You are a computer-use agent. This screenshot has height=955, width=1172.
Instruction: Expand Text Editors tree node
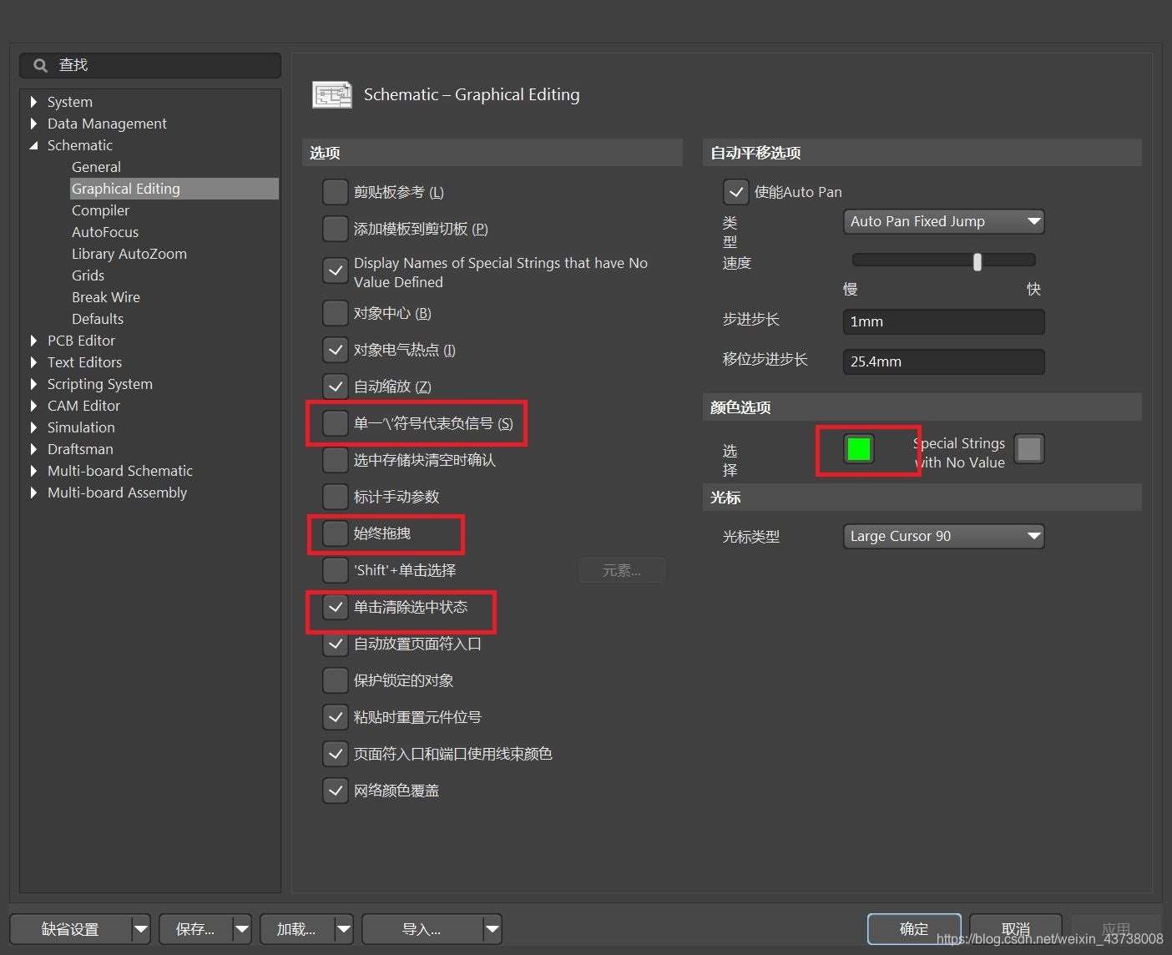(33, 362)
